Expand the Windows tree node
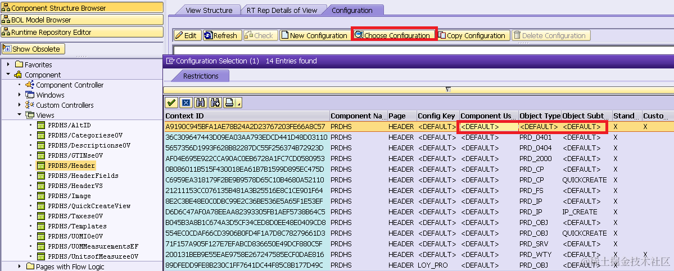Screen dimensions: 674x271 coord(19,95)
